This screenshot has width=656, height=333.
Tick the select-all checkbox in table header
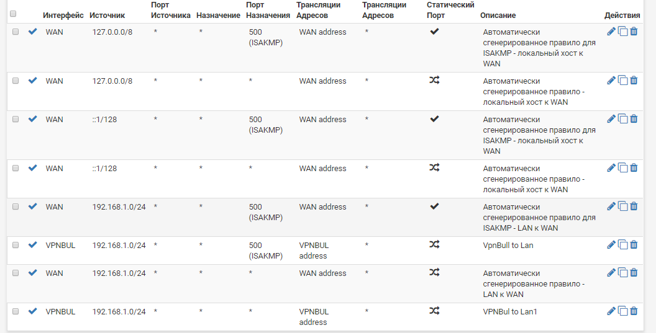pyautogui.click(x=13, y=14)
